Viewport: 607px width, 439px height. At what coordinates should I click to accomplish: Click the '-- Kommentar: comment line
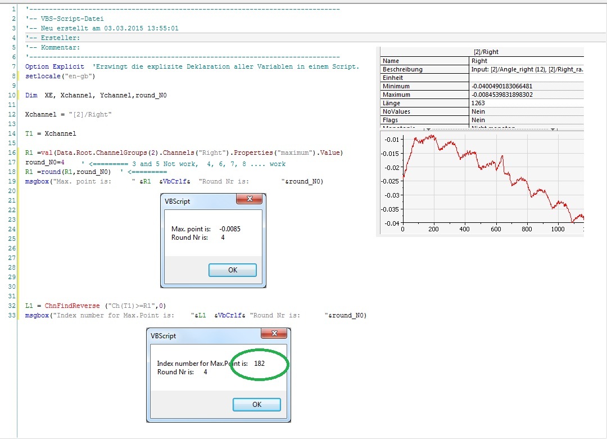coord(53,47)
